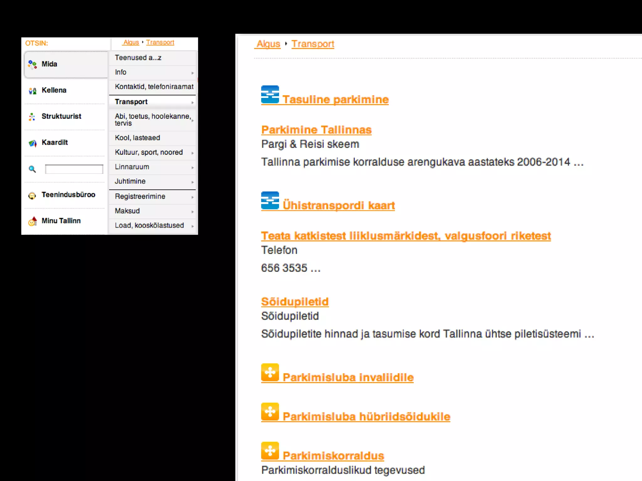
Task: Click the sidebar search text field
Action: [74, 169]
